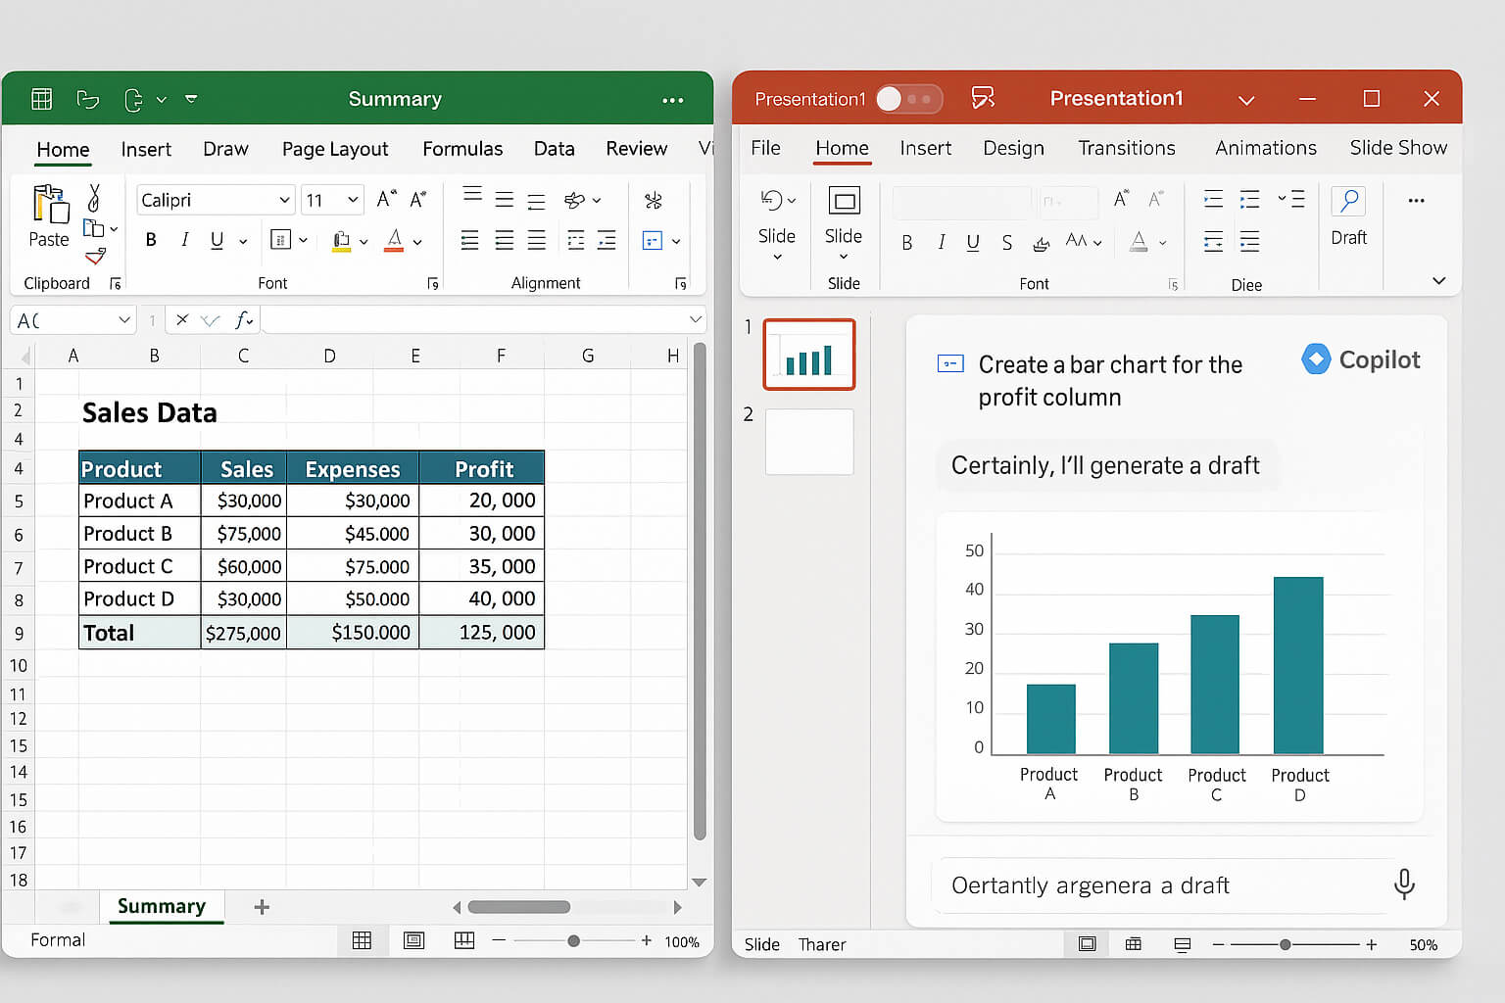Click the Draft search icon in PowerPoint
Viewport: 1505px width, 1003px height.
click(x=1349, y=203)
